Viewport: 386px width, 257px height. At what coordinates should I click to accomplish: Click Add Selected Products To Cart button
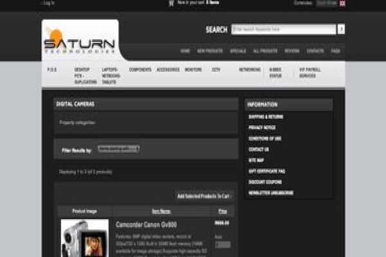[x=203, y=196]
